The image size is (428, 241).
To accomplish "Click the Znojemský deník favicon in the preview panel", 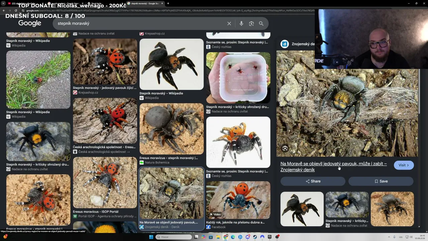I will 285,44.
